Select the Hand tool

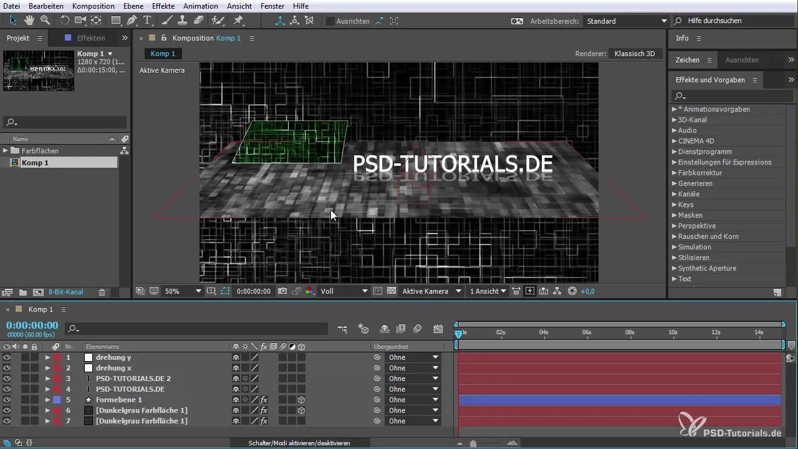(29, 20)
